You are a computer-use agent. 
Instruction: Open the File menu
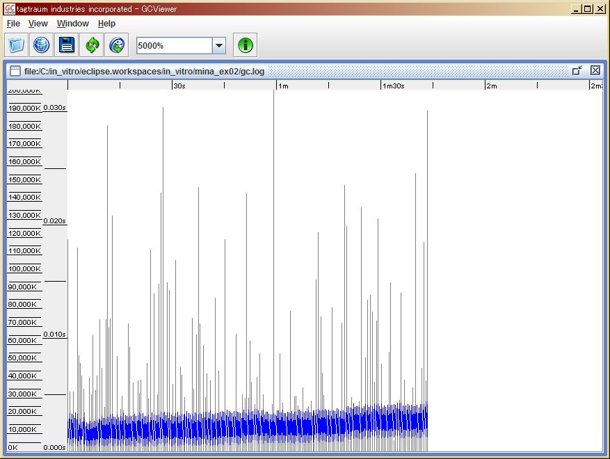point(13,24)
